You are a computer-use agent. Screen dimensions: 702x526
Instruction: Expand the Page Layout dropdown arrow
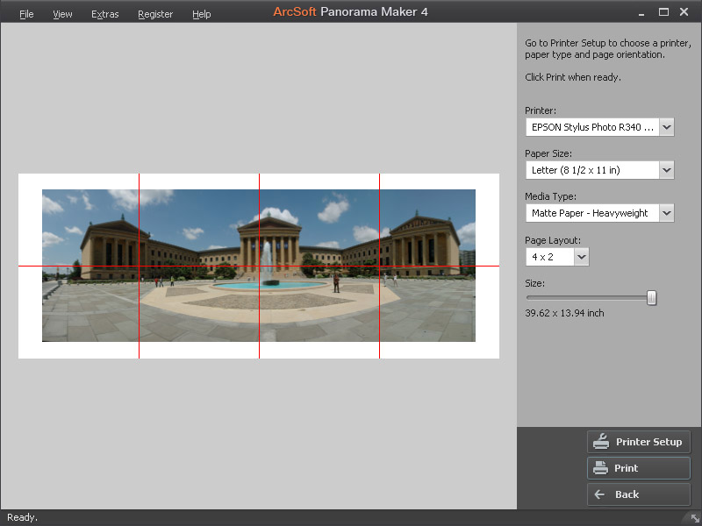click(581, 257)
